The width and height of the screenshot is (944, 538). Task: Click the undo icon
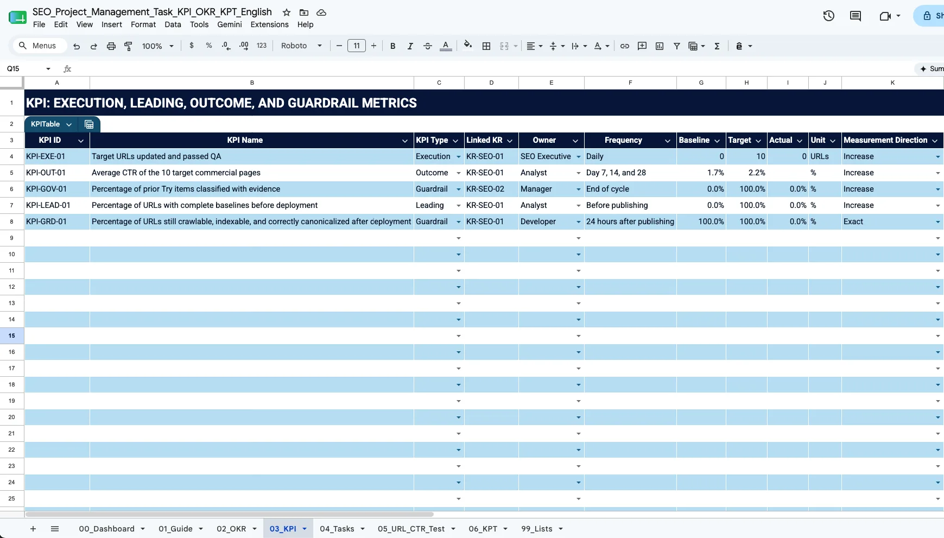[x=77, y=46]
